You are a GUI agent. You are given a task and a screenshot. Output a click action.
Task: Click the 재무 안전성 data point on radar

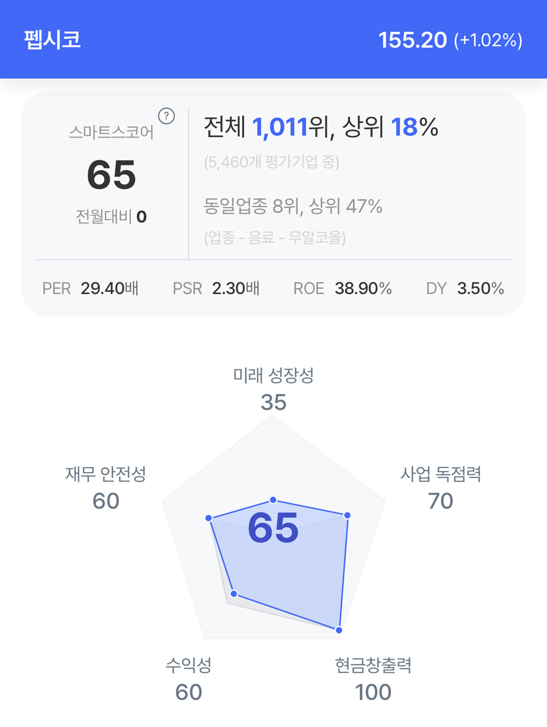pos(209,518)
